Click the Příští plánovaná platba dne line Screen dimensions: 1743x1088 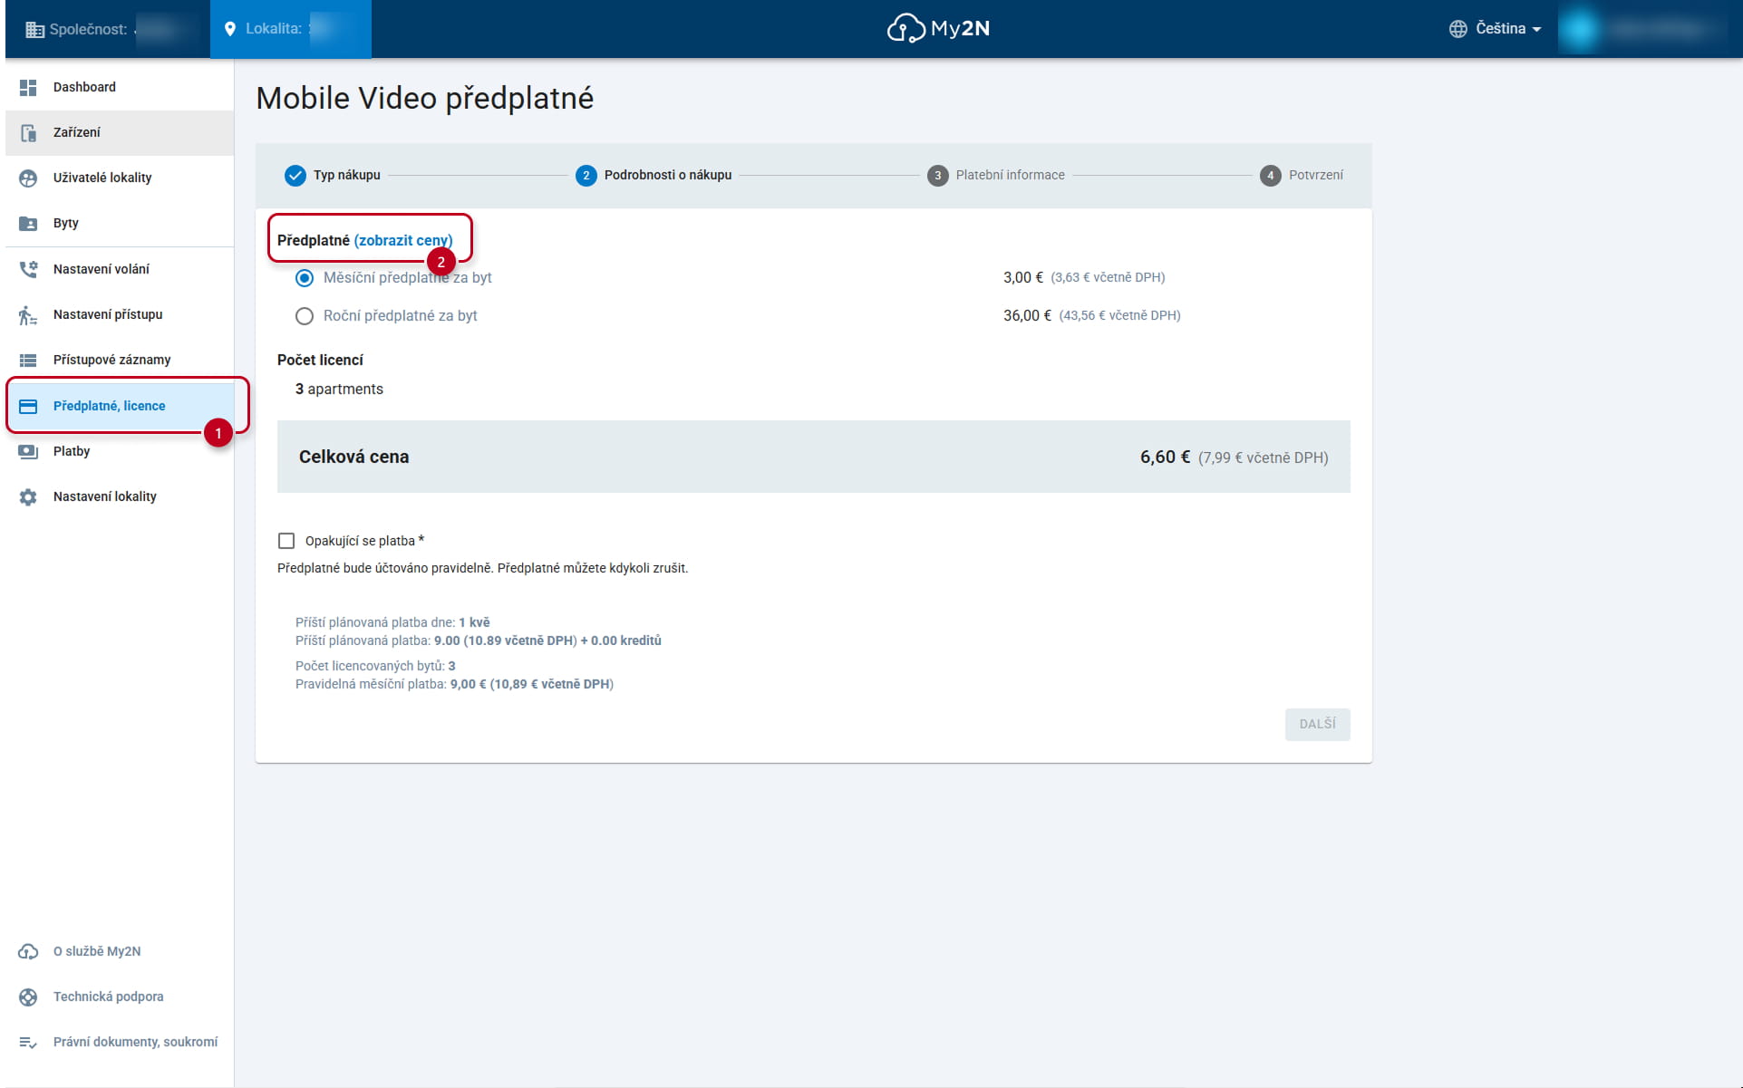pyautogui.click(x=392, y=622)
